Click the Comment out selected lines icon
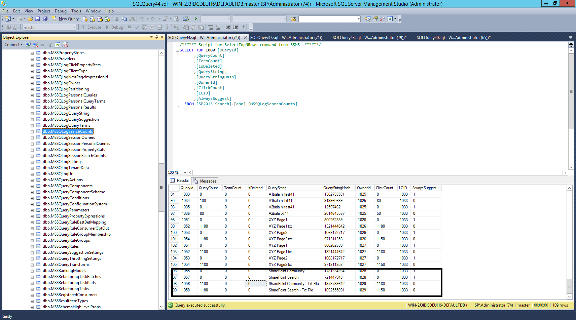 point(210,27)
